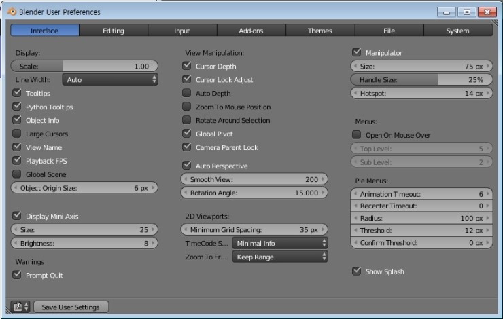The width and height of the screenshot is (503, 319).
Task: Toggle Auto Perspective checkbox
Action: pos(187,165)
